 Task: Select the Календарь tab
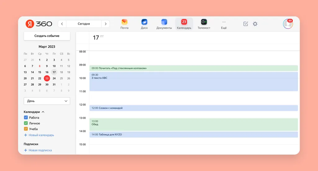pyautogui.click(x=184, y=24)
